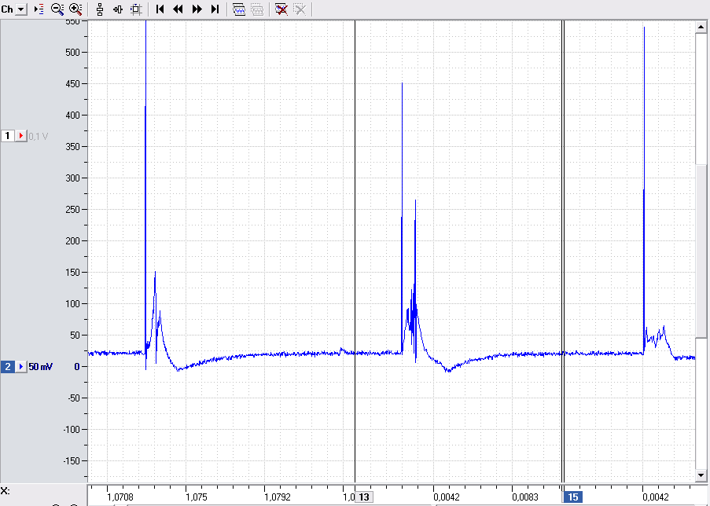Click the channel list markers icon
The width and height of the screenshot is (710, 506).
39,9
